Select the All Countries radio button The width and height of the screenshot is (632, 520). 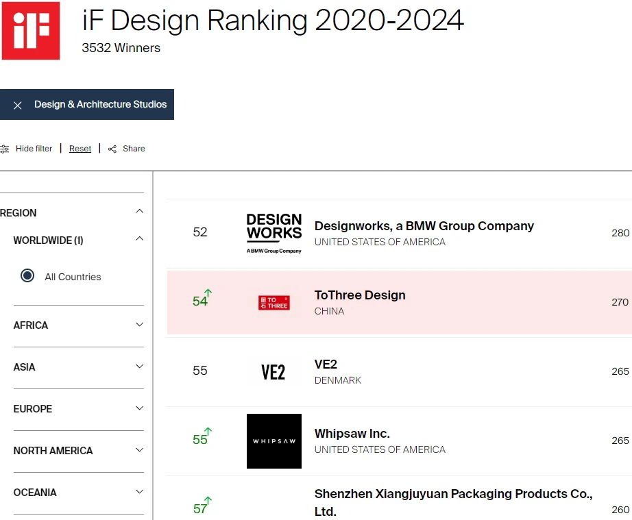(x=27, y=276)
